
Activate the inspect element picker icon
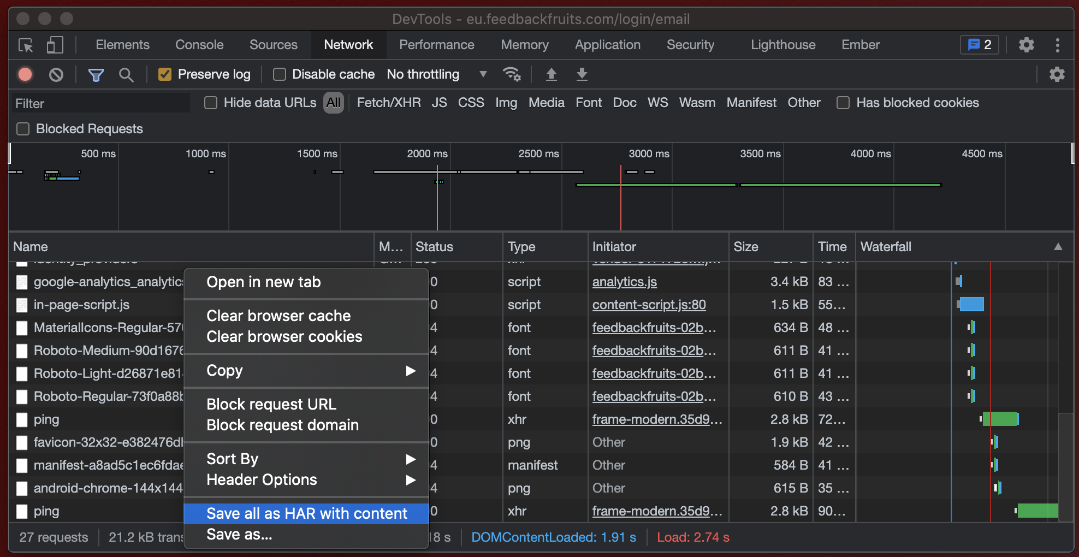coord(26,45)
